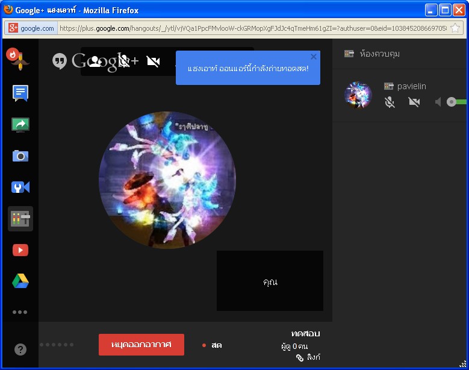Click the Firefox logo in title bar

8,10
